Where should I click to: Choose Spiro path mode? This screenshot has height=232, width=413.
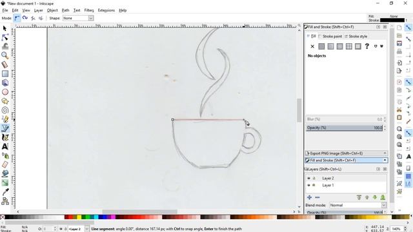pos(25,18)
